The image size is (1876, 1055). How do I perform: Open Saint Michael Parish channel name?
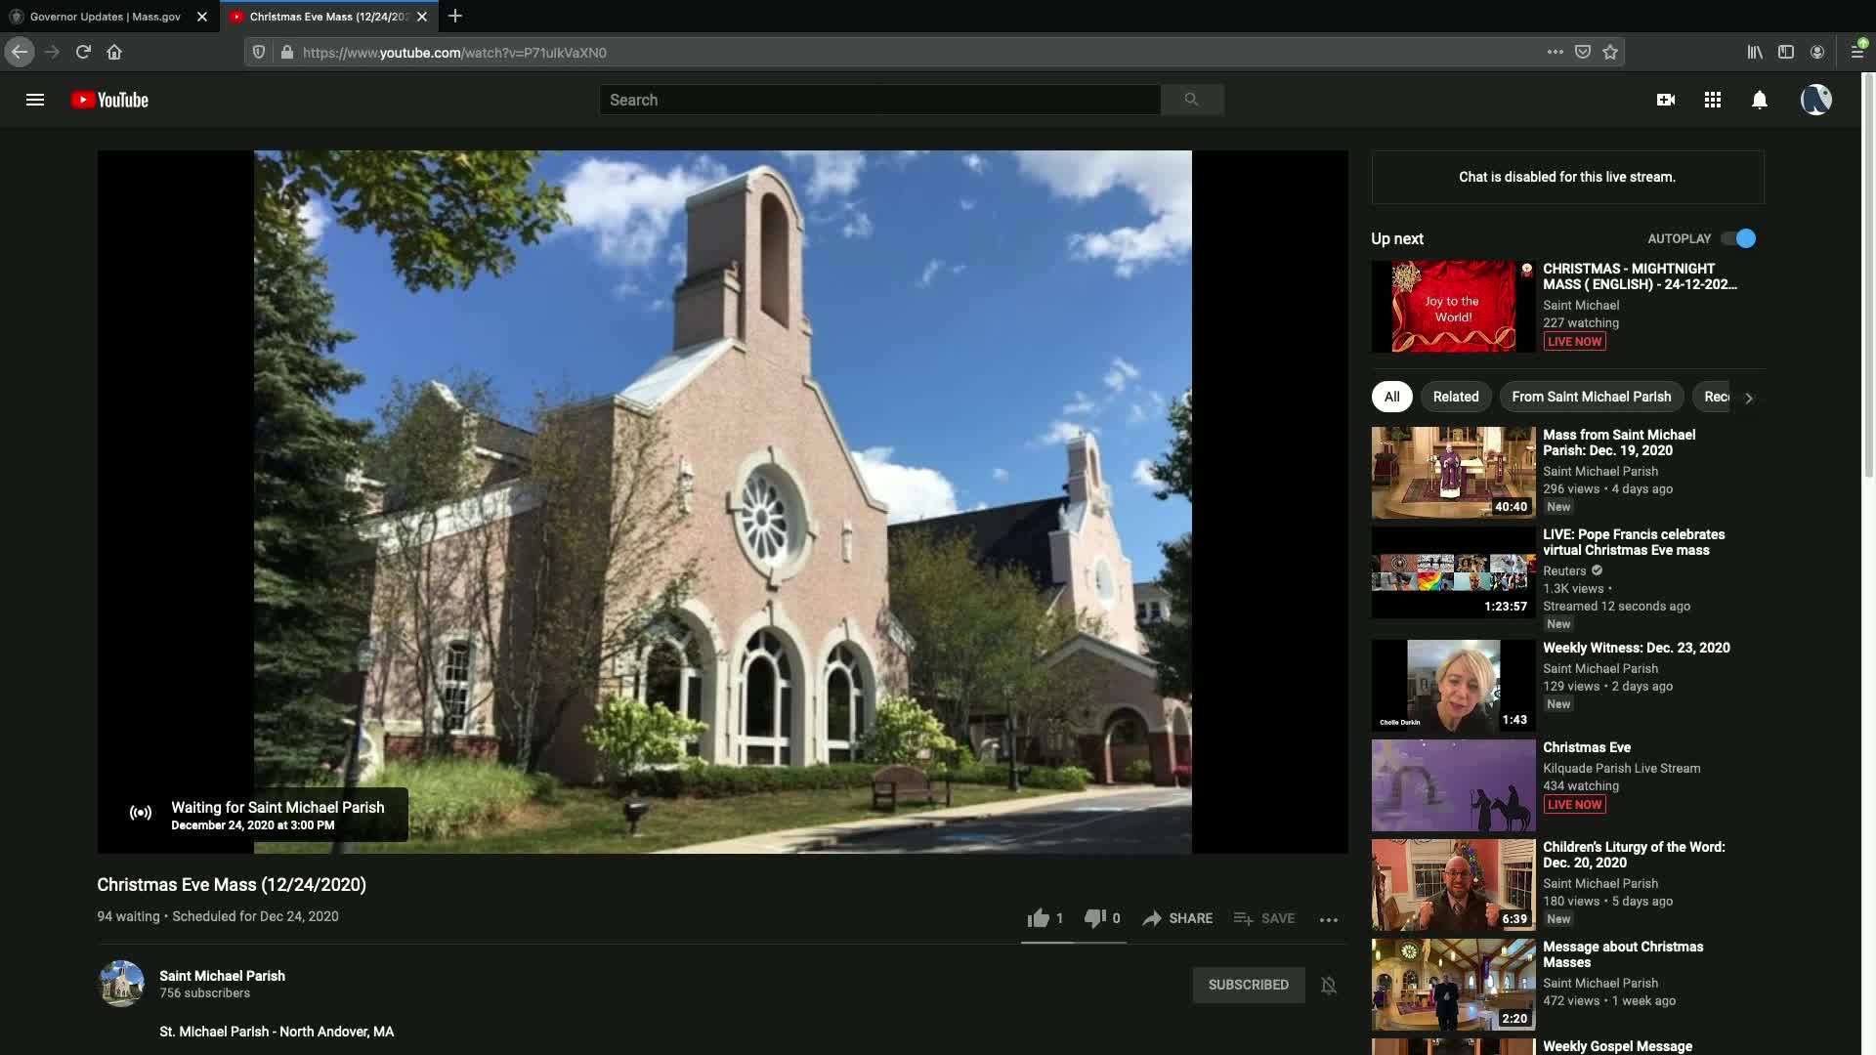click(222, 976)
